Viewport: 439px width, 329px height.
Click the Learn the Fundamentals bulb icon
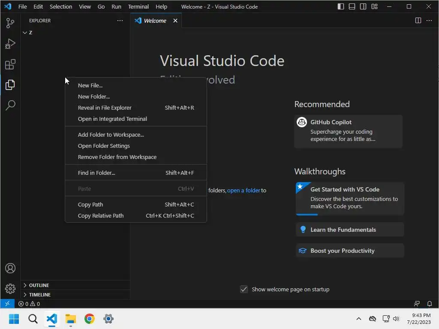coord(303,230)
